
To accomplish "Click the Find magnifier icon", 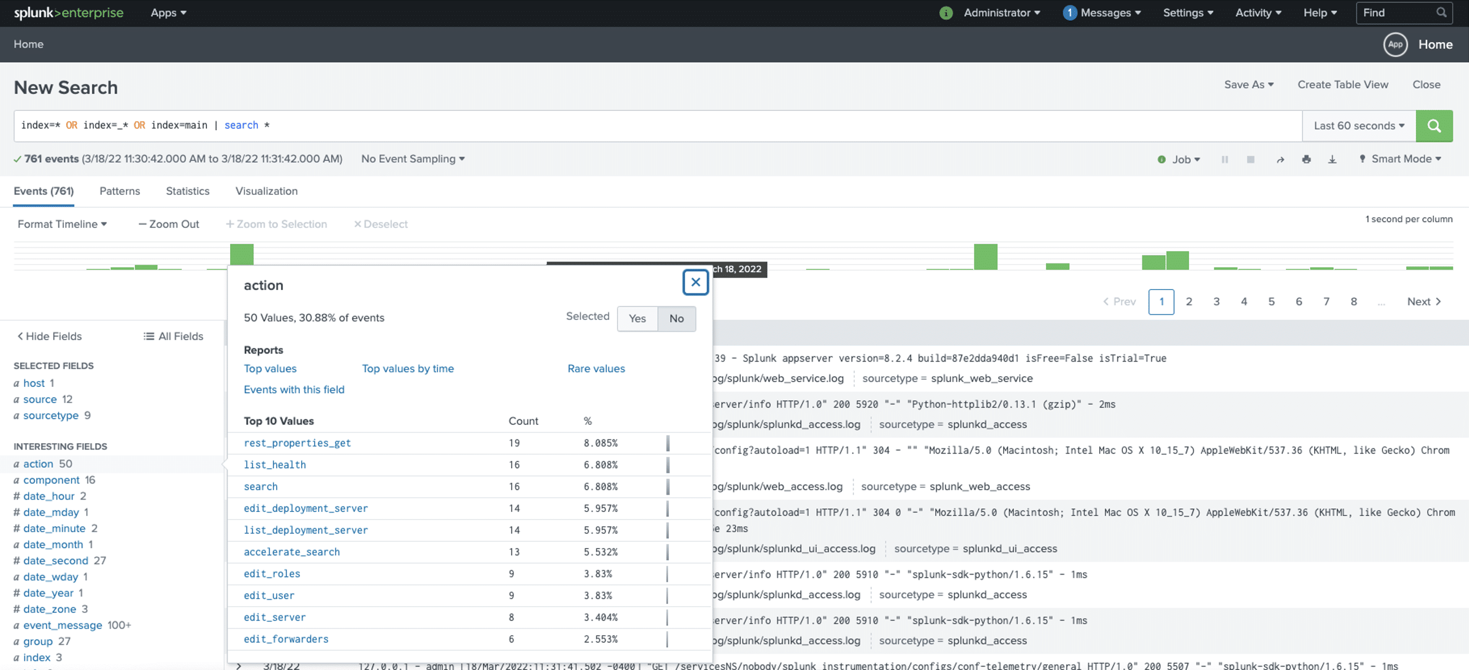I will coord(1441,12).
